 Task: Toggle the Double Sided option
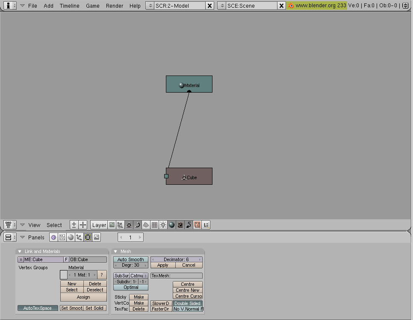coord(187,303)
